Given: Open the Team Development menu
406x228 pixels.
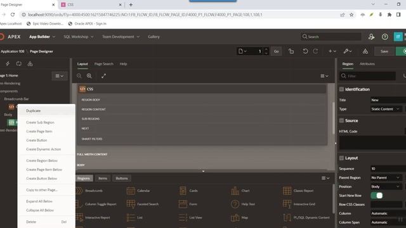Looking at the screenshot, I should [x=121, y=37].
